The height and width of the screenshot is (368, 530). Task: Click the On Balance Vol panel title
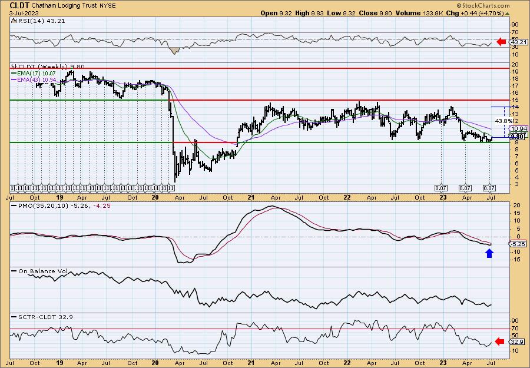[x=42, y=271]
